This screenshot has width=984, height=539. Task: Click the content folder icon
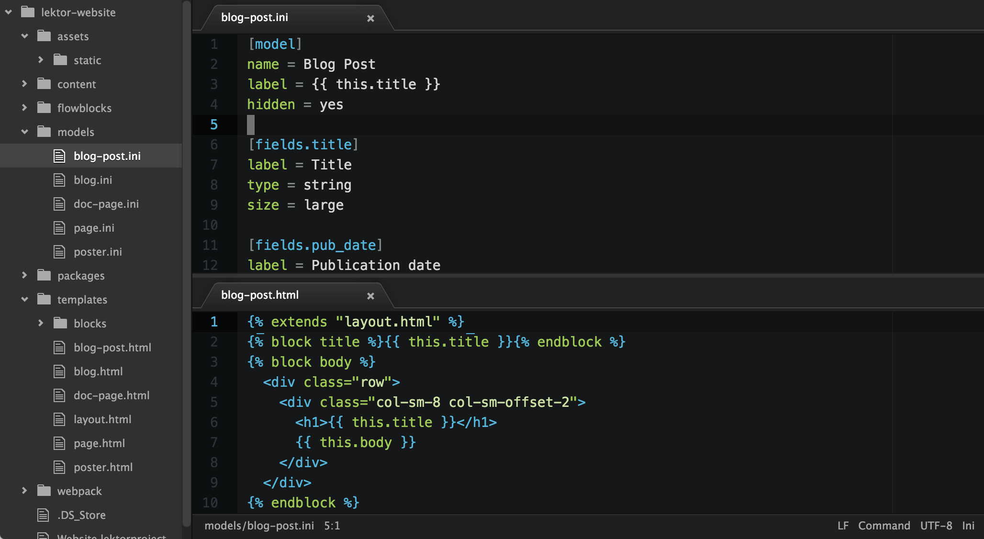44,84
